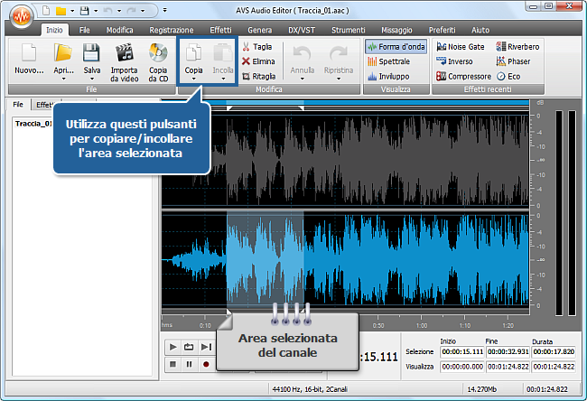Click the Nuovo new file icon
Viewport: 587px width, 401px height.
[x=29, y=52]
